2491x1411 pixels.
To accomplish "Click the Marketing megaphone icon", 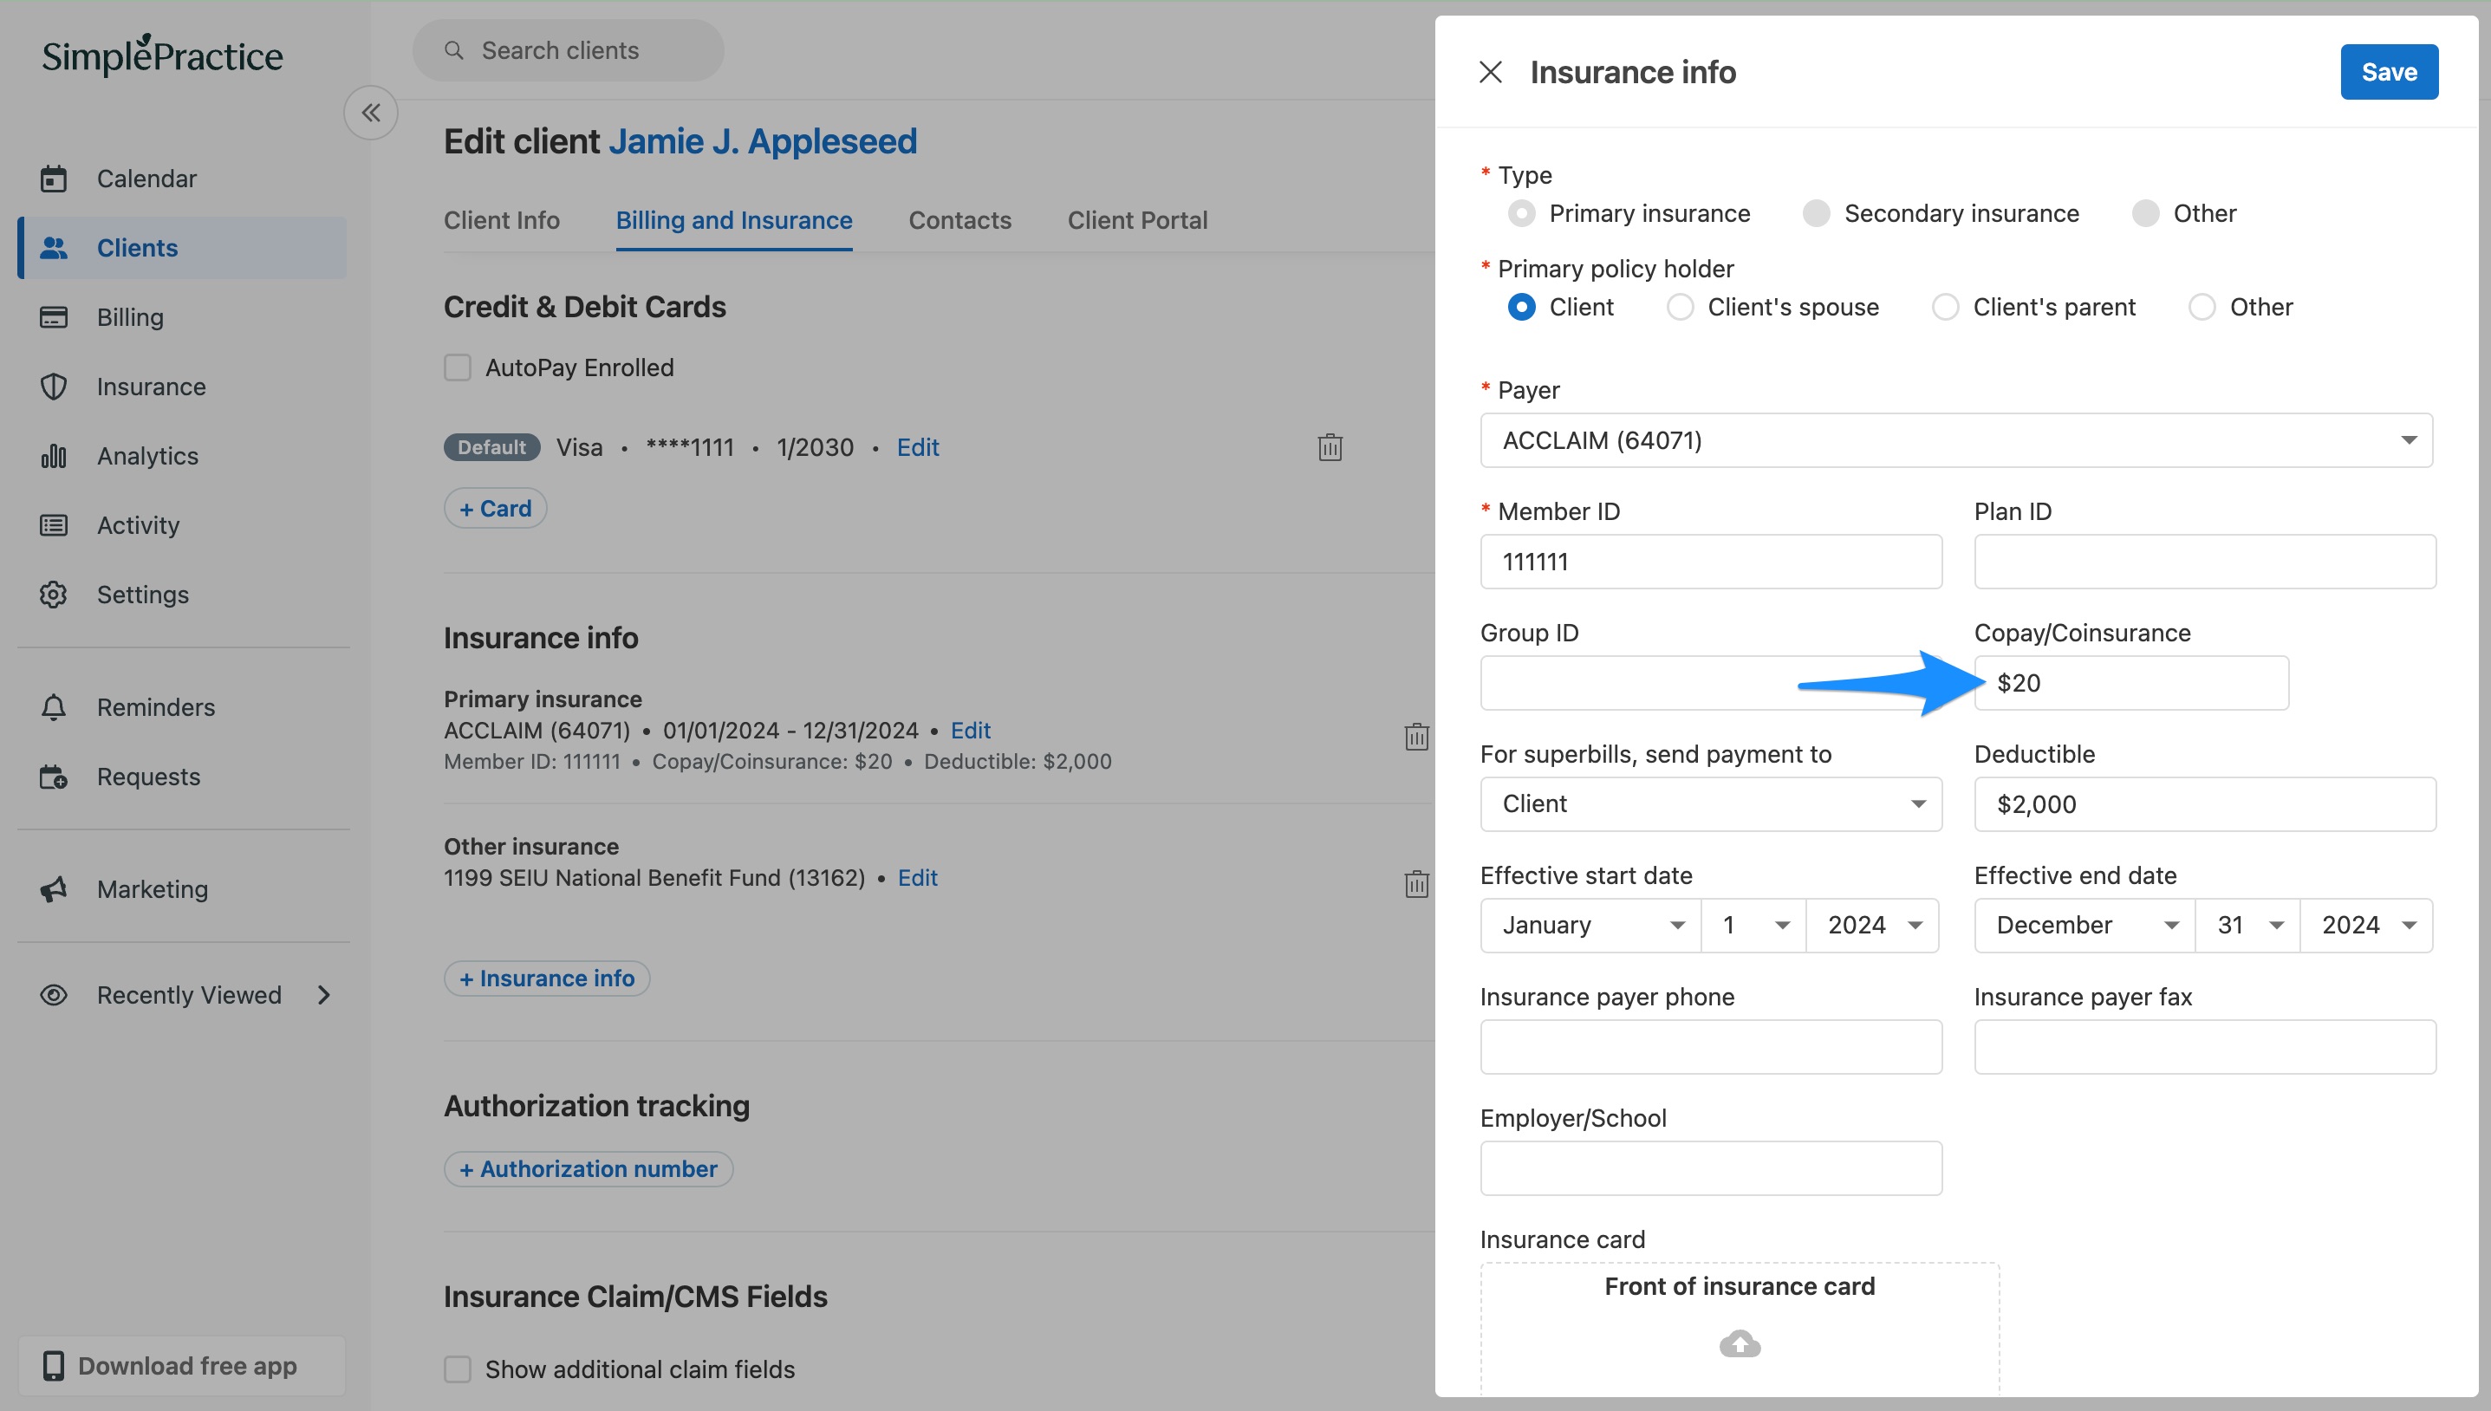I will click(53, 888).
